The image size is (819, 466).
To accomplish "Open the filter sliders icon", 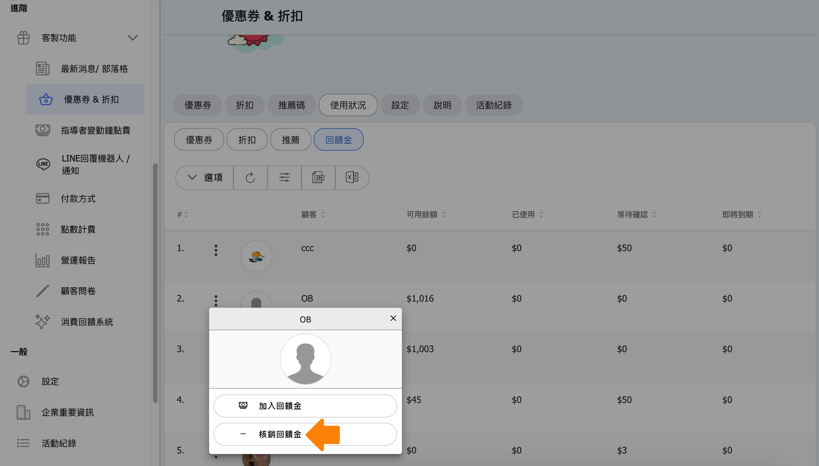I will (284, 178).
